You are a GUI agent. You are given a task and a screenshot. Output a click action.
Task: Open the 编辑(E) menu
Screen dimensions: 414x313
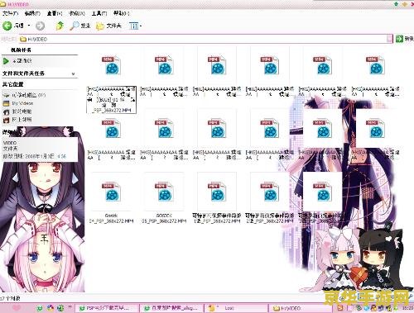coord(32,13)
